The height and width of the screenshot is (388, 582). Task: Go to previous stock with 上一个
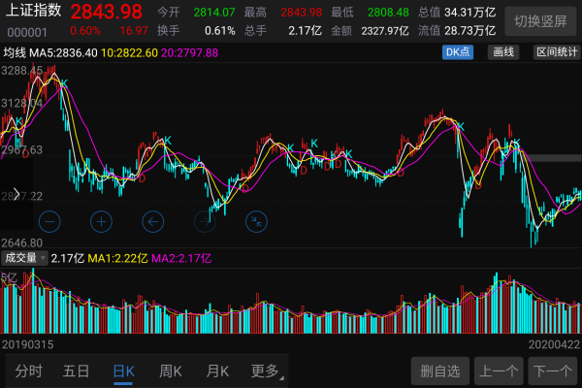point(499,371)
